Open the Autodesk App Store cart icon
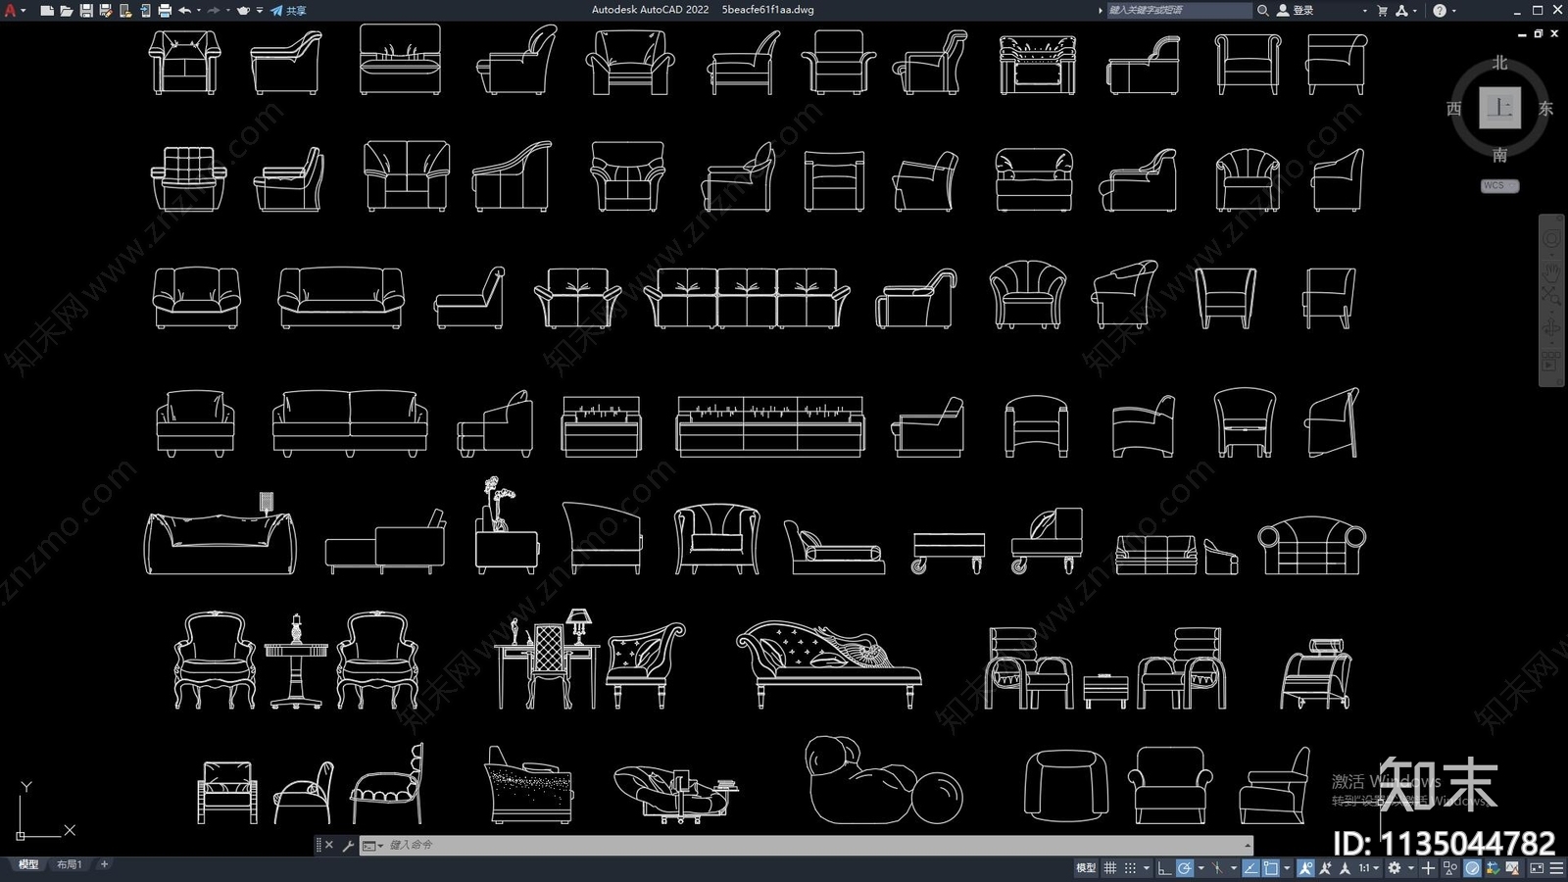The width and height of the screenshot is (1568, 882). pos(1382,11)
